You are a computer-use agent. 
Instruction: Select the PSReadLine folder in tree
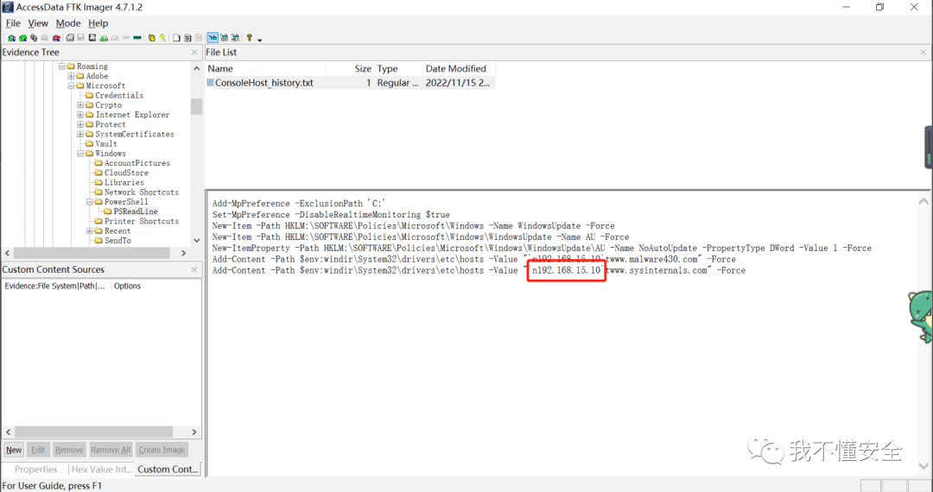pyautogui.click(x=136, y=211)
